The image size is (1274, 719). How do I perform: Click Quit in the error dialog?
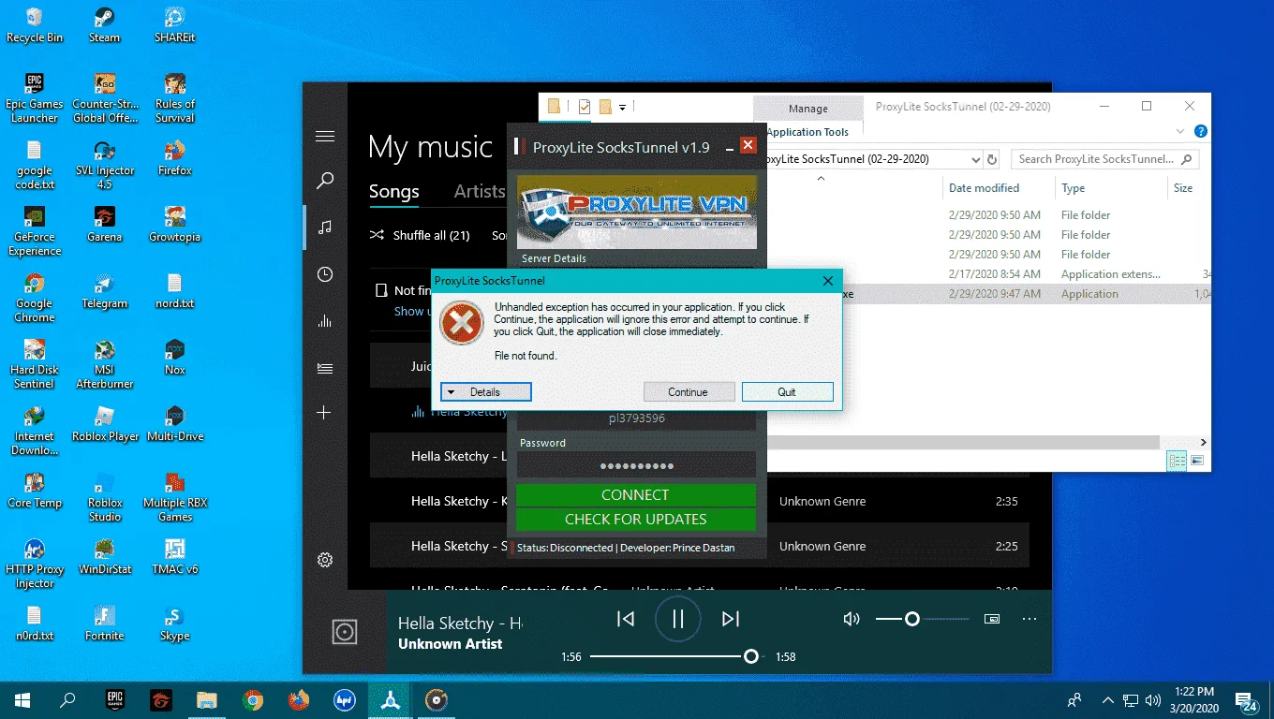(787, 392)
